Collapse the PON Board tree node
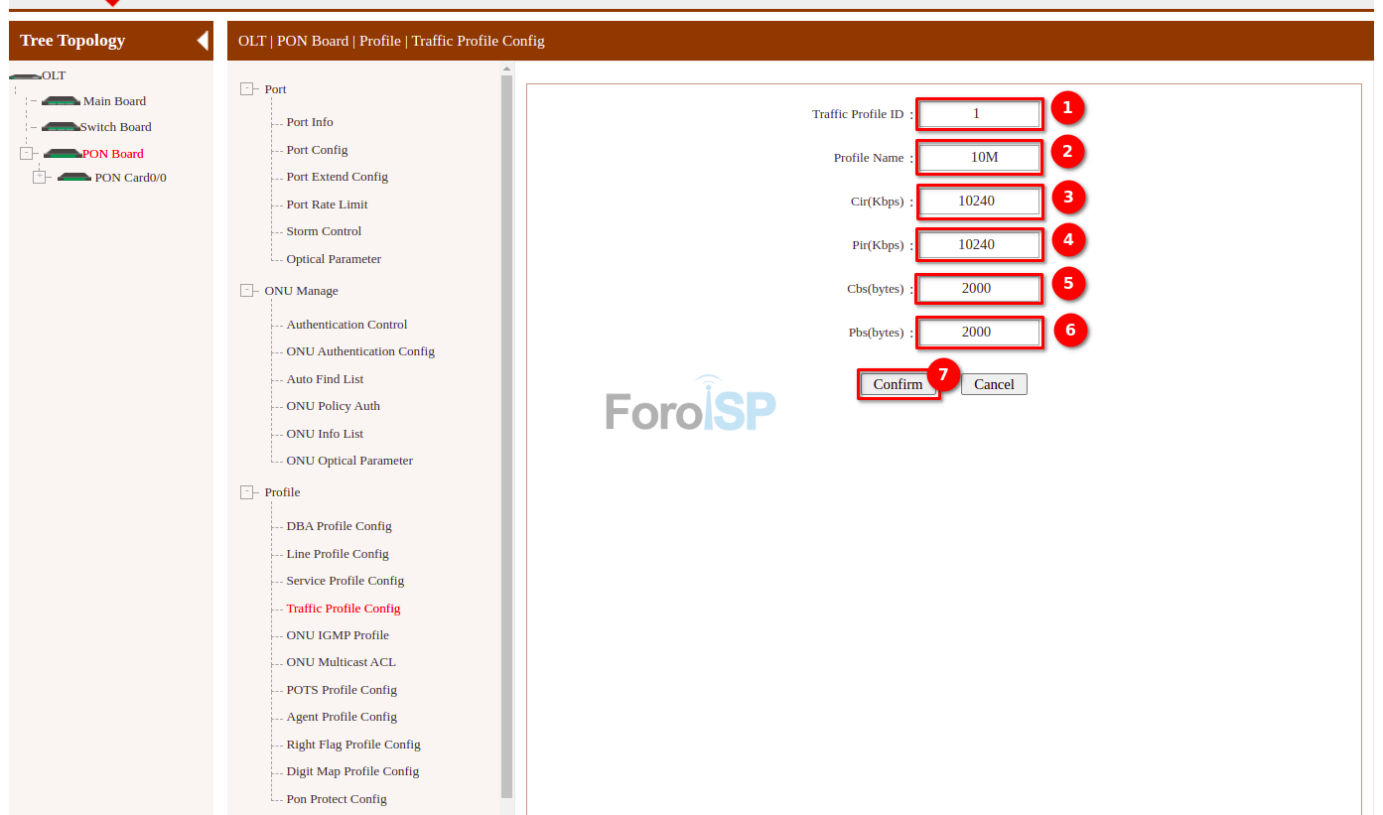The width and height of the screenshot is (1383, 815). point(26,154)
